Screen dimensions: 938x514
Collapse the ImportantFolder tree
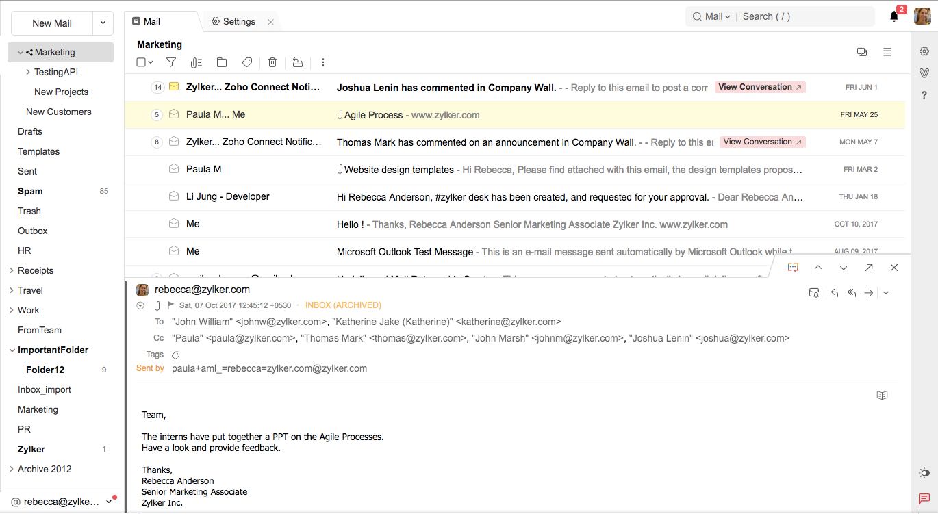12,350
